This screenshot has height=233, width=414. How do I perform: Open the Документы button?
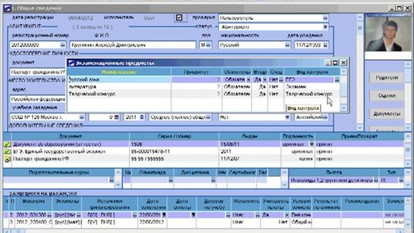[x=387, y=114]
